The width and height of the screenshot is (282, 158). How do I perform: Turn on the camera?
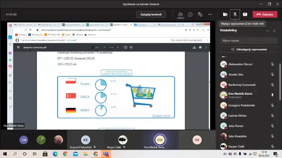[225, 14]
